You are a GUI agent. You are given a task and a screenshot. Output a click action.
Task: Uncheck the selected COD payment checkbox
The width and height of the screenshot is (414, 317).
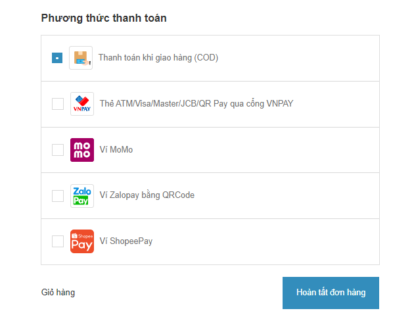(x=57, y=58)
